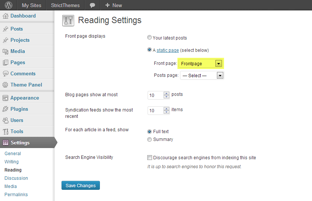Select the 'Your latest posts' radio button
The image size is (312, 201).
(x=149, y=38)
